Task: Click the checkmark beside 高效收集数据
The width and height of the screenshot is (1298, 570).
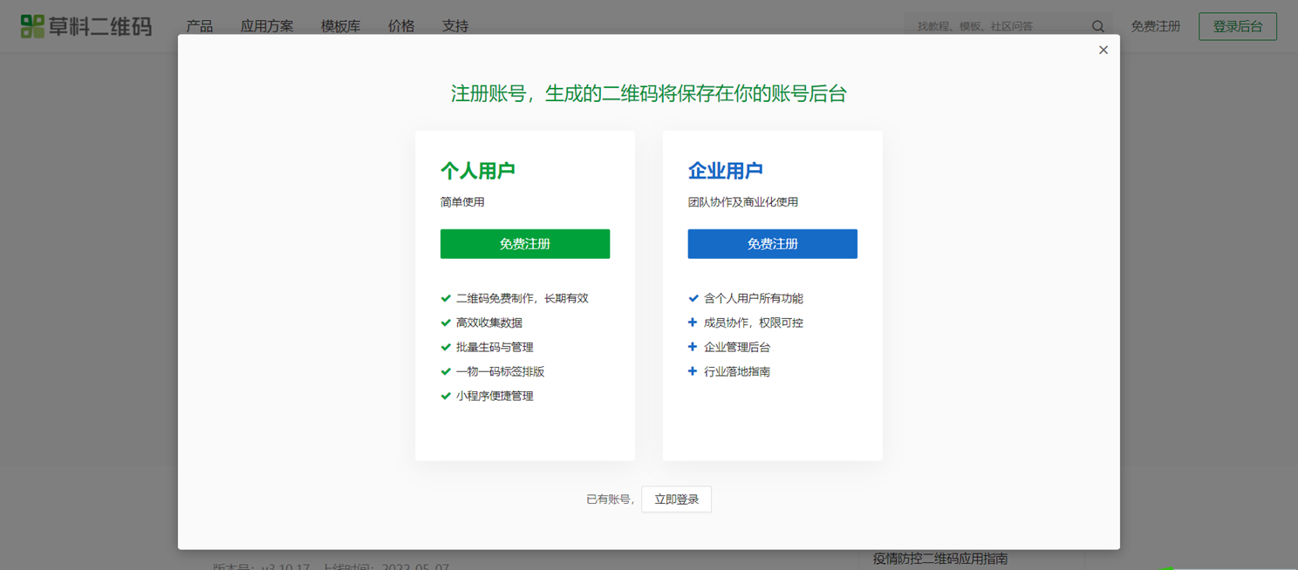Action: coord(446,322)
